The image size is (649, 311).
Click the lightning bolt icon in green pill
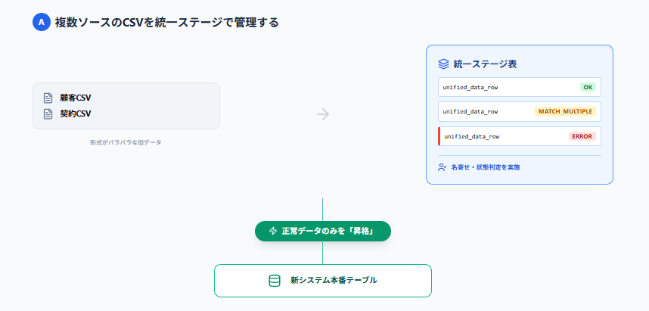273,231
